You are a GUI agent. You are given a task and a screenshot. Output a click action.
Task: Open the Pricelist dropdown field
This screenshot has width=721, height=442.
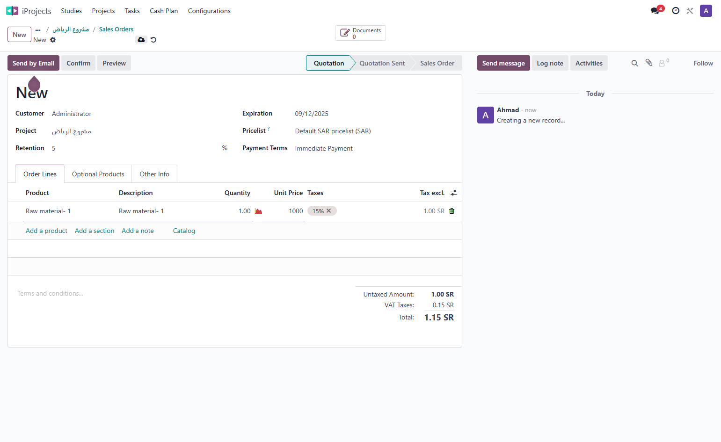point(374,131)
